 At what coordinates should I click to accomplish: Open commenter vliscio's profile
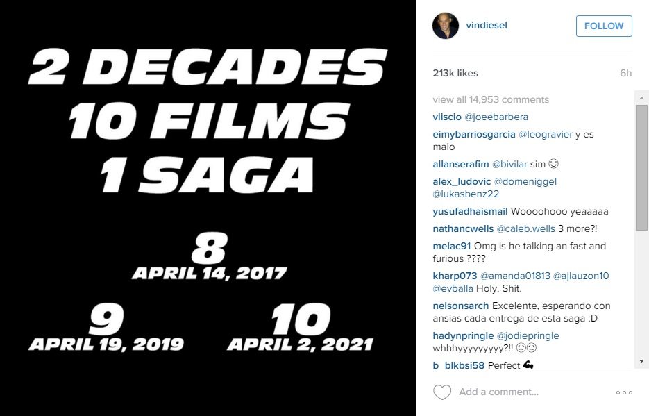tap(447, 117)
